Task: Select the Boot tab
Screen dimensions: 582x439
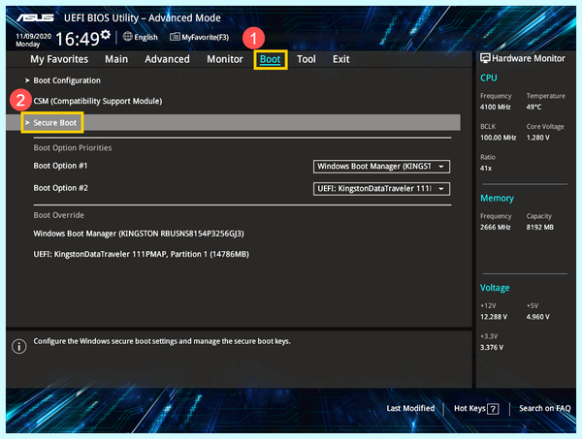Action: [x=271, y=59]
